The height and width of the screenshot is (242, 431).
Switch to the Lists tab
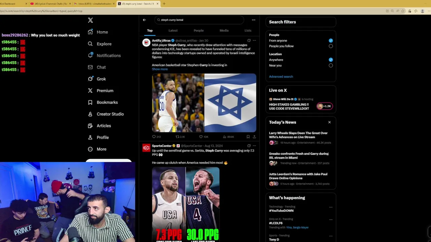248,31
